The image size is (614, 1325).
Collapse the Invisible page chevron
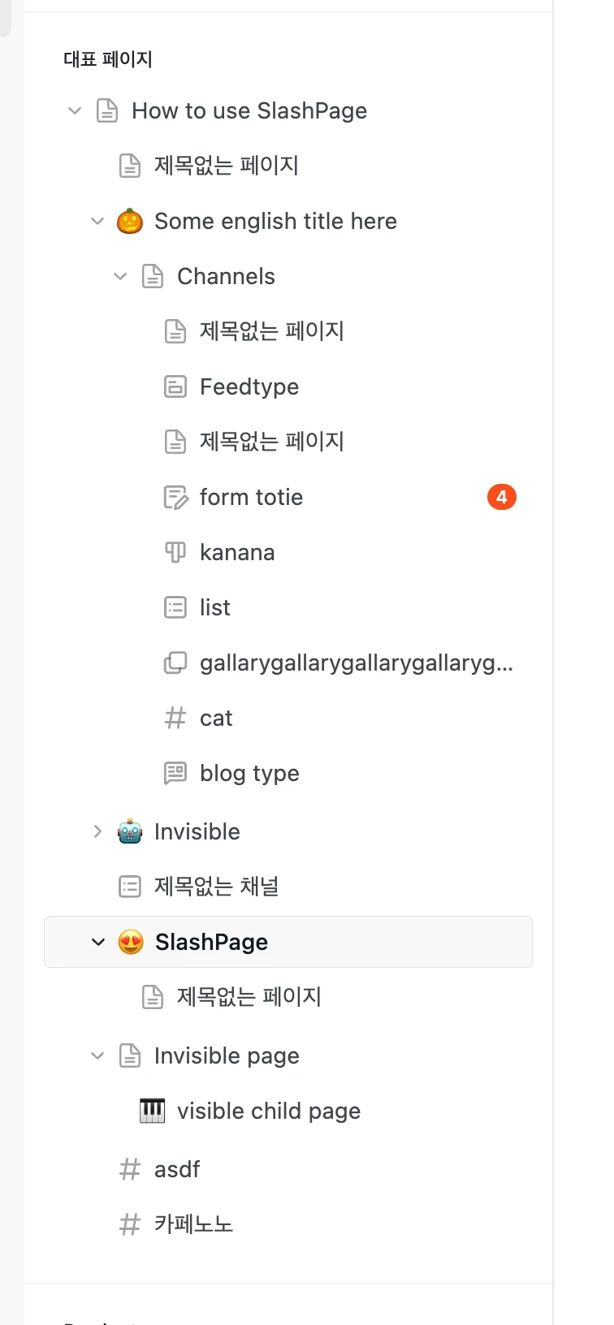97,1055
